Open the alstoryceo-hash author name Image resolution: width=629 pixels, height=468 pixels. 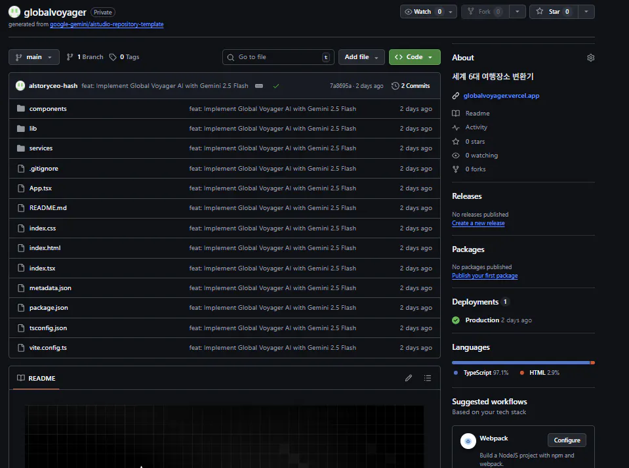point(53,86)
